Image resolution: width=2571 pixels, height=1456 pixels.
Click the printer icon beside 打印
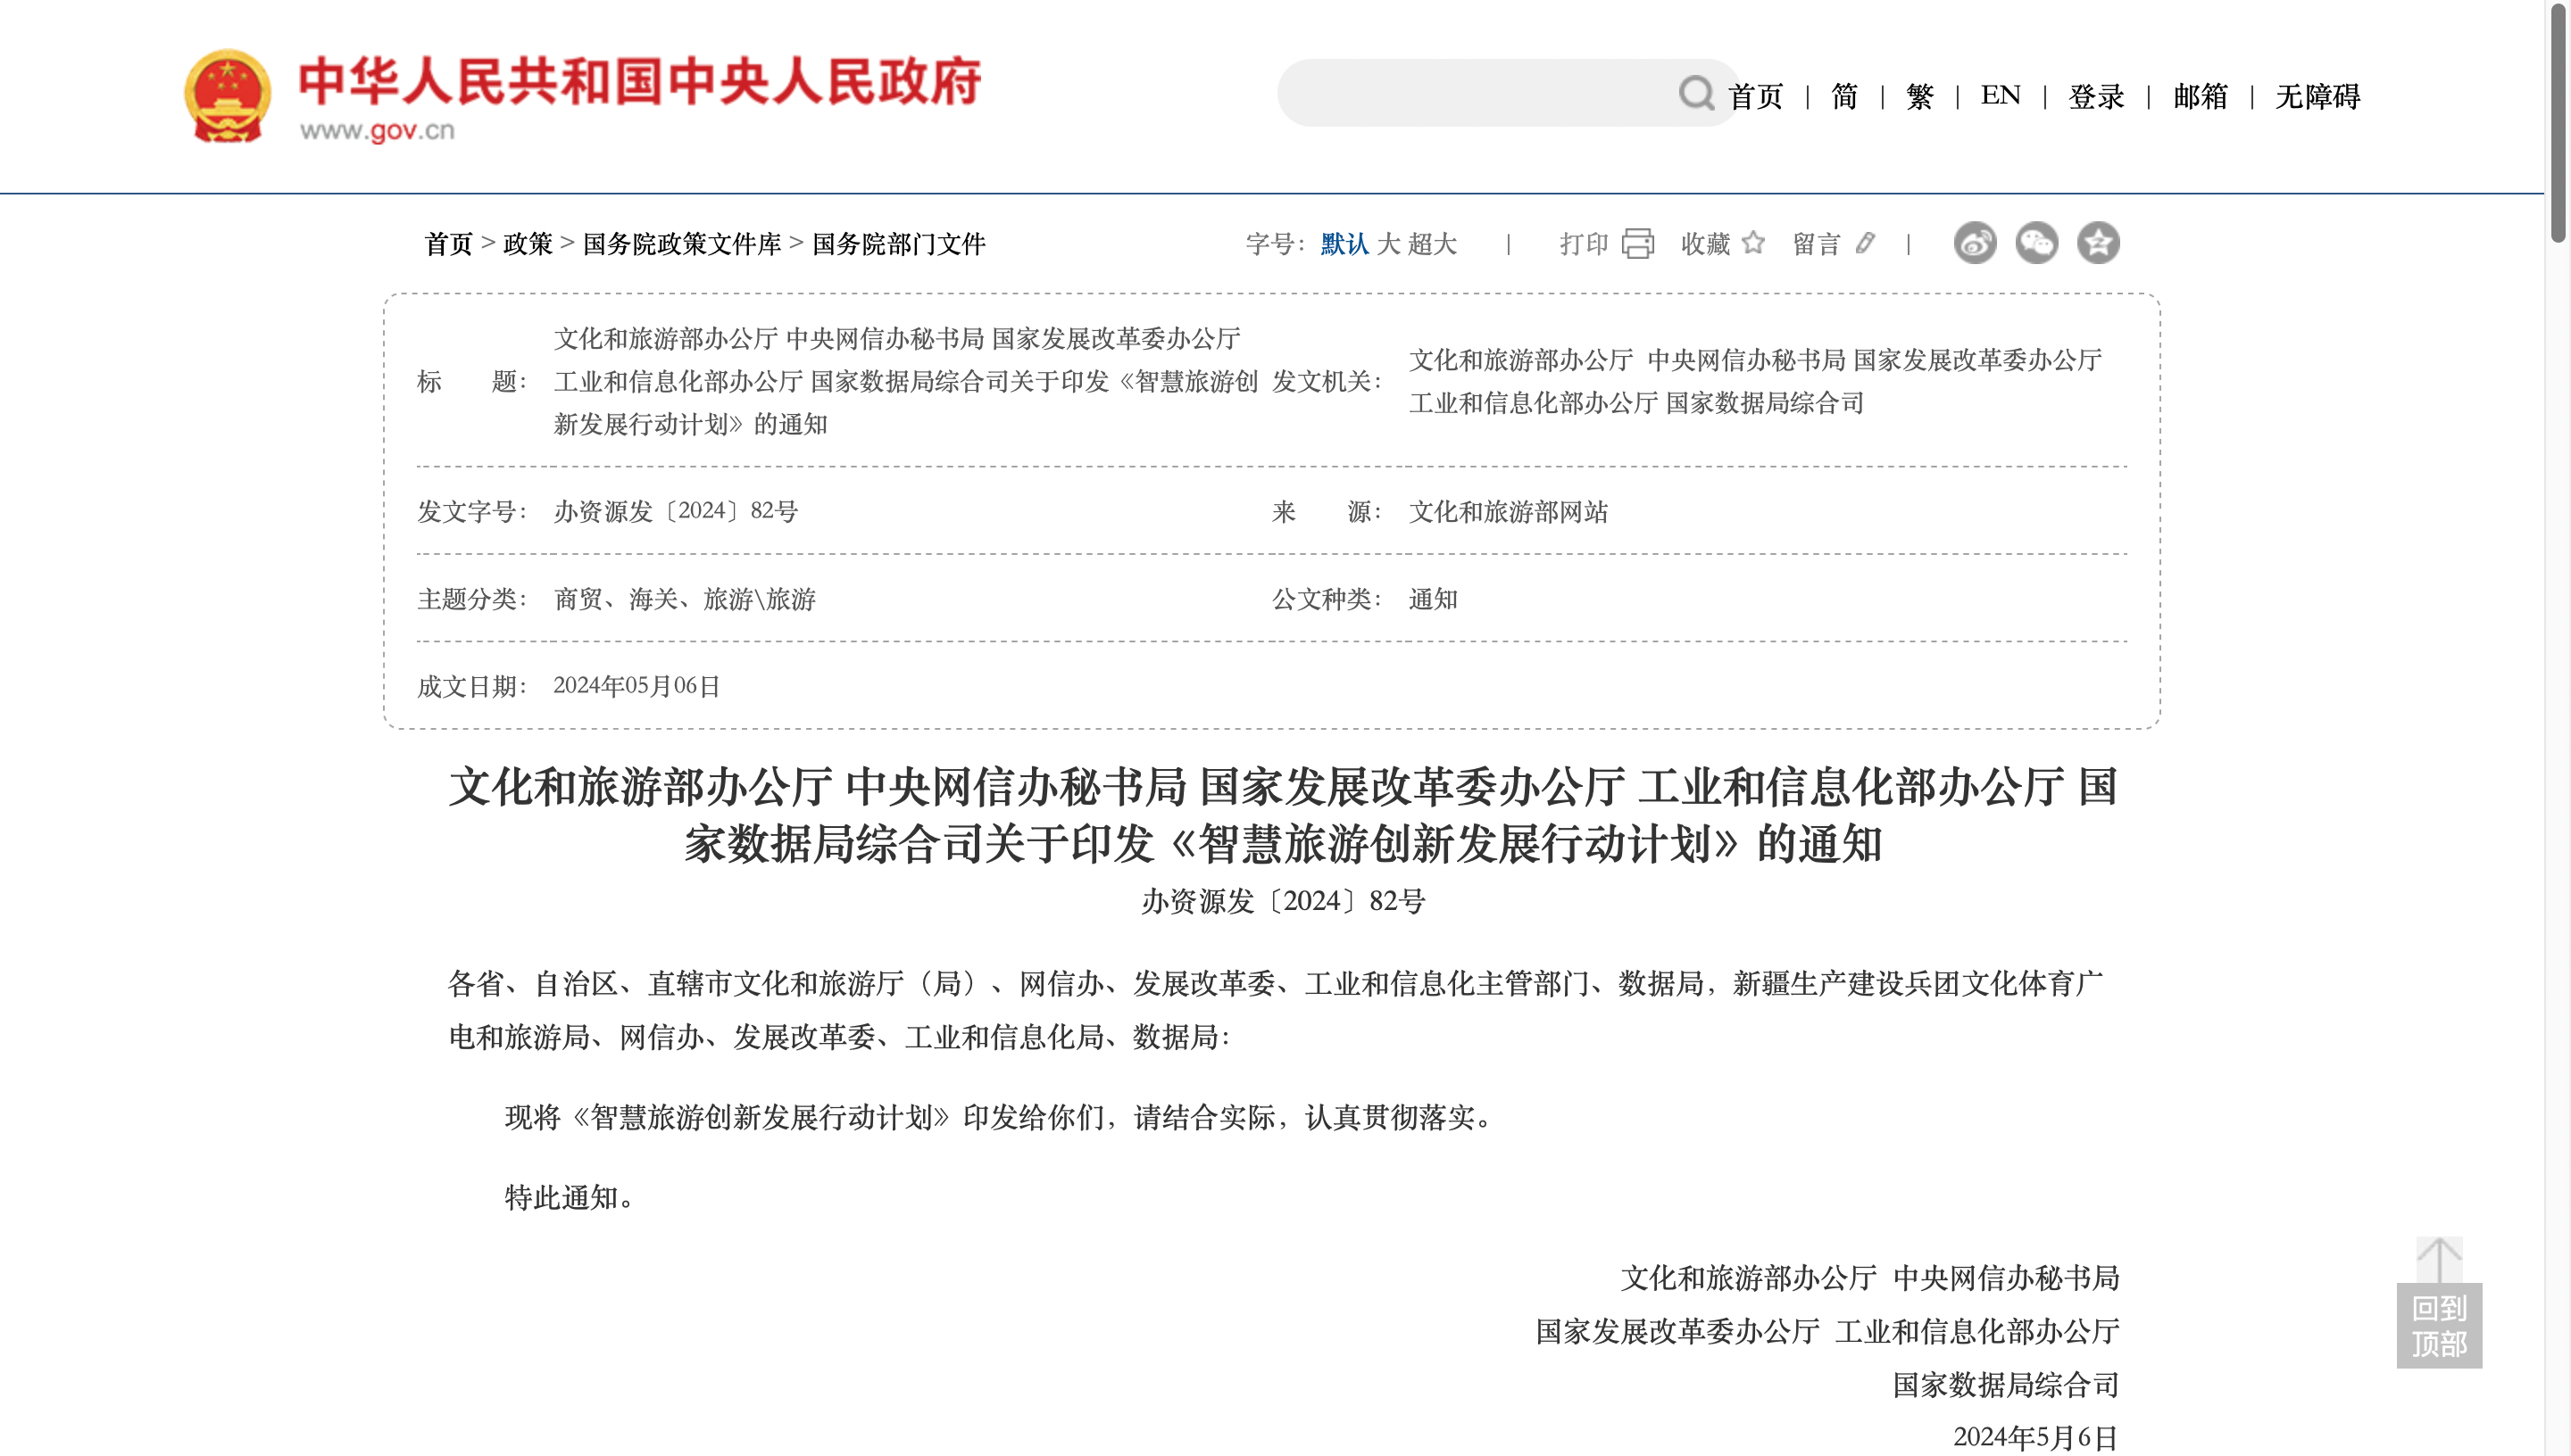1637,243
